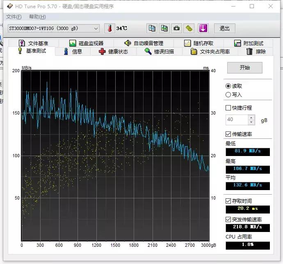Select the 读取 radio button

(x=228, y=86)
